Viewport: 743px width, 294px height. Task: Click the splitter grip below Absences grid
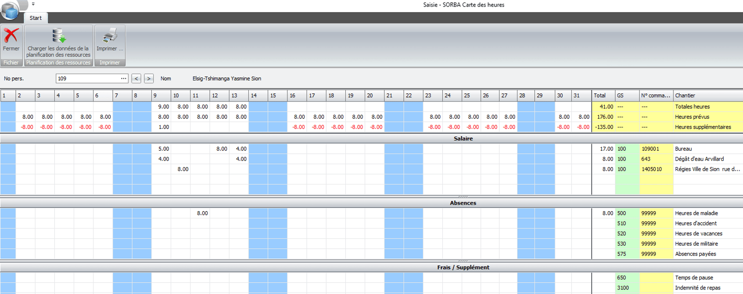463,261
